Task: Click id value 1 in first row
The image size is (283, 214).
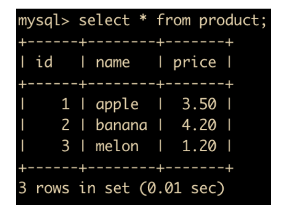Action: pyautogui.click(x=65, y=104)
